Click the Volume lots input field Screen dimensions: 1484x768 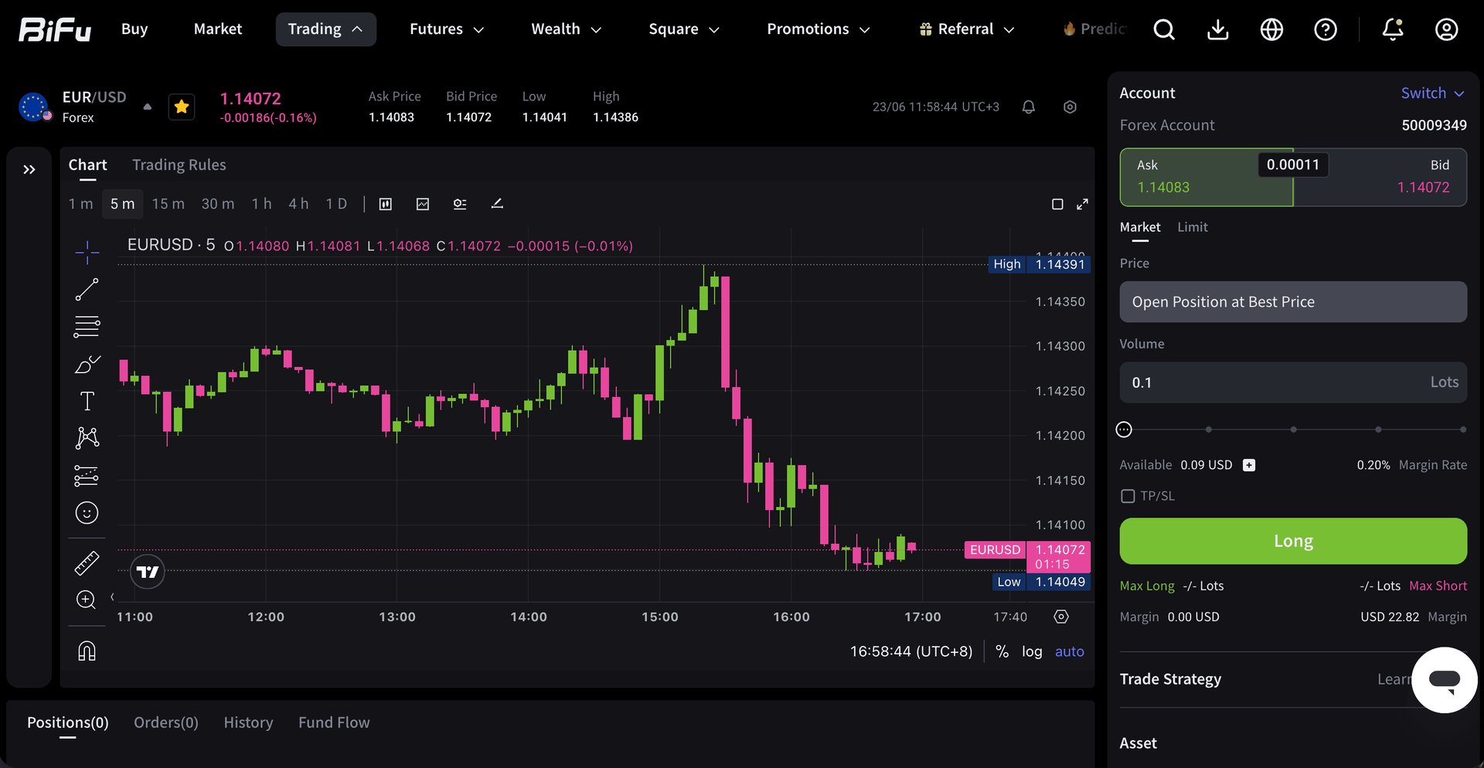pos(1293,382)
